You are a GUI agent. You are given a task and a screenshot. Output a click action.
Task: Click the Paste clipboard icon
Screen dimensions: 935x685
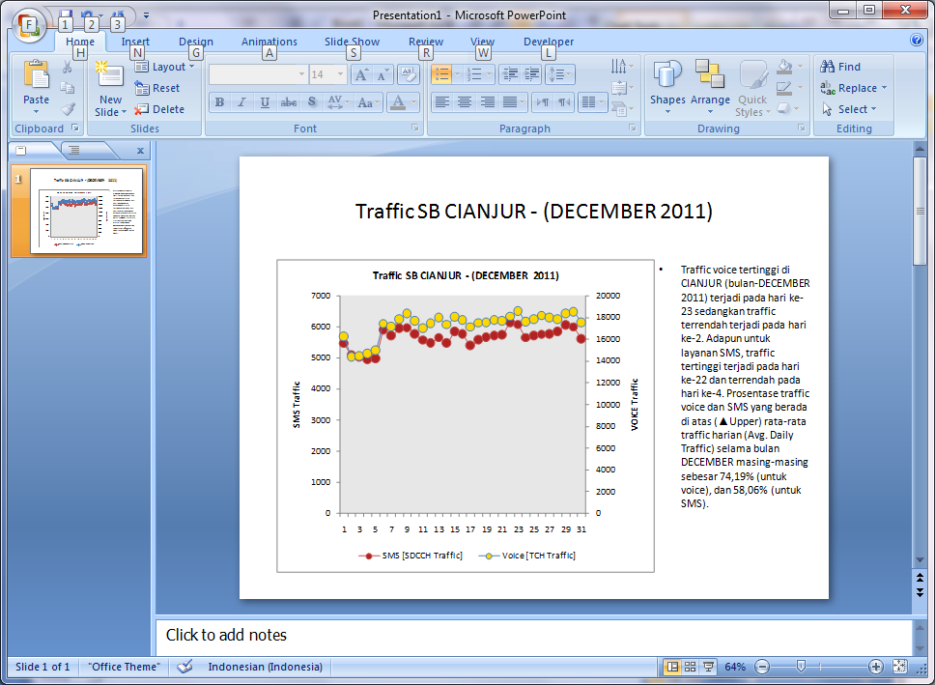[36, 75]
